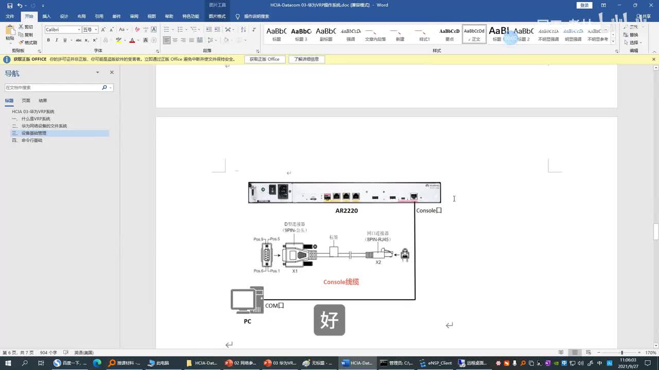Open the Windows Start menu
The width and height of the screenshot is (659, 370).
click(x=8, y=363)
